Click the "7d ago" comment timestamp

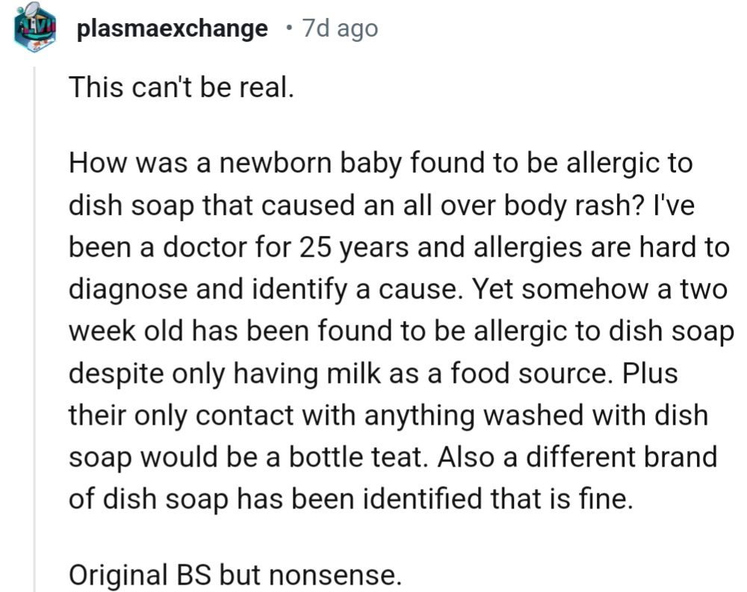[340, 29]
